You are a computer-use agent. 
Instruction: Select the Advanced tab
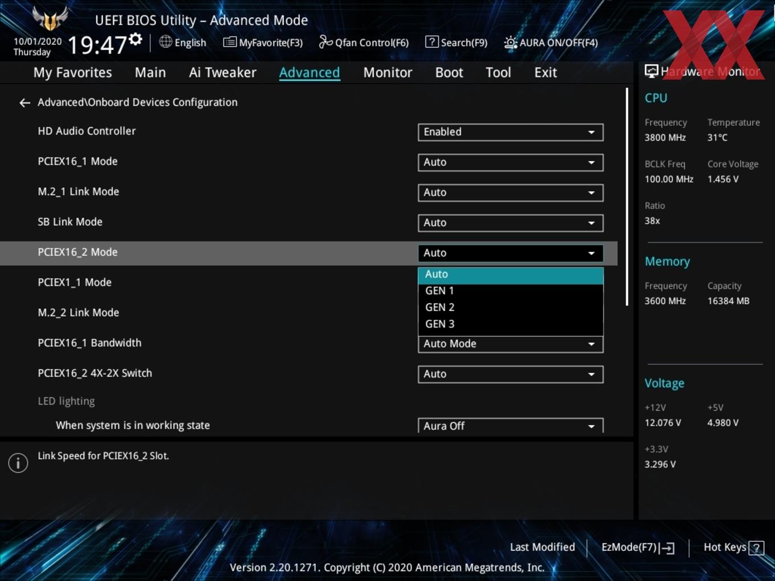point(309,72)
